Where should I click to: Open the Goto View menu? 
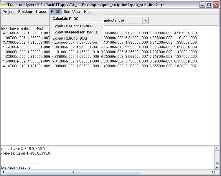tap(72, 12)
